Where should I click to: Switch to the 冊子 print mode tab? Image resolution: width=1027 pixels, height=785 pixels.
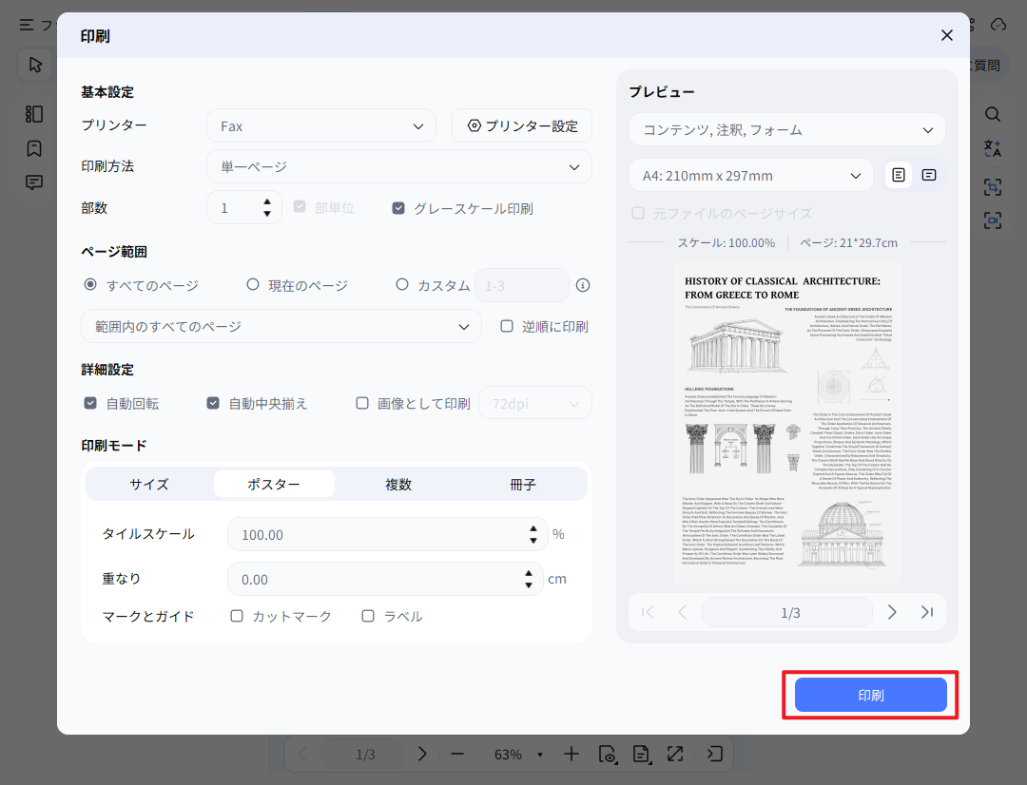523,484
